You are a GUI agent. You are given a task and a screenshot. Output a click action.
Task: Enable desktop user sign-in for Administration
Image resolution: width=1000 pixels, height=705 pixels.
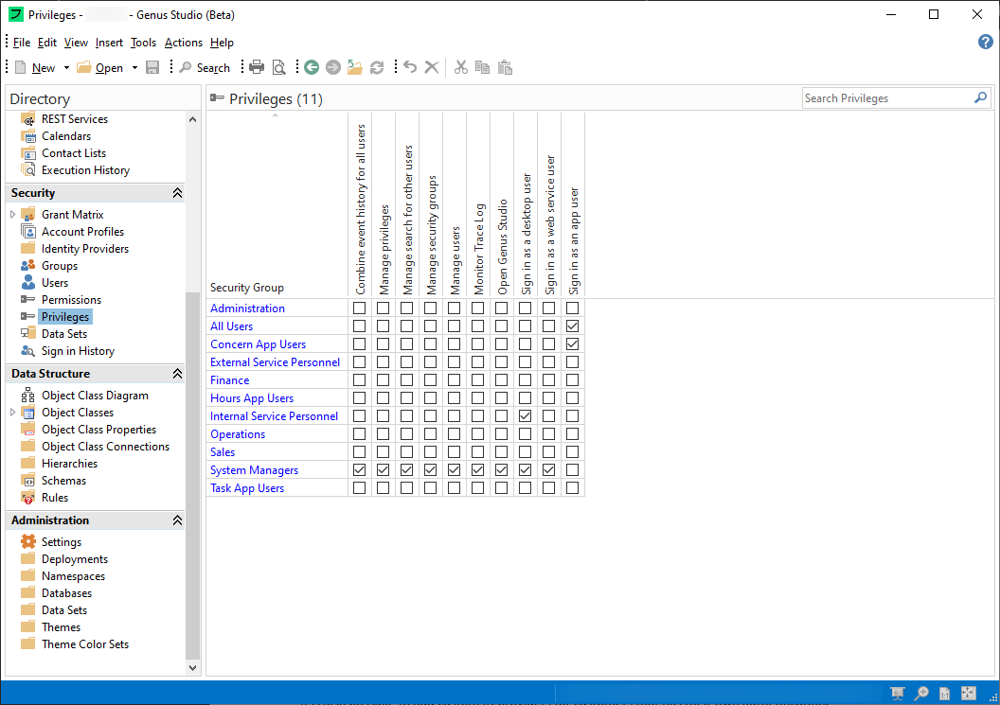coord(525,308)
